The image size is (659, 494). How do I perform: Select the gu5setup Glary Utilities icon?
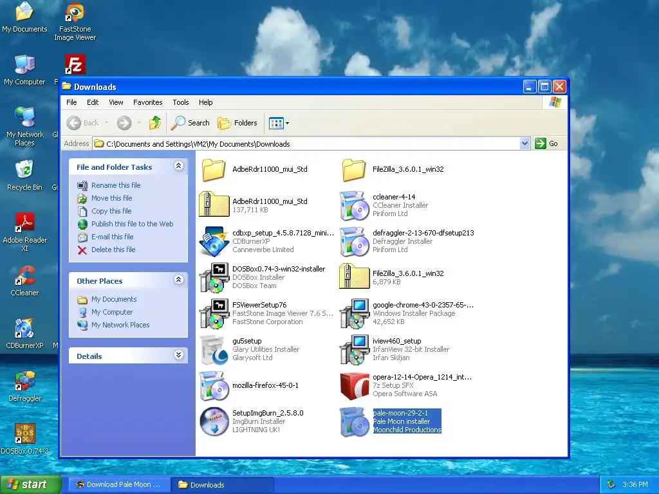pos(214,349)
